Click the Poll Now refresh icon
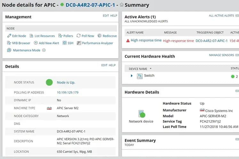Screen dimensions: 239x159 point(78,36)
